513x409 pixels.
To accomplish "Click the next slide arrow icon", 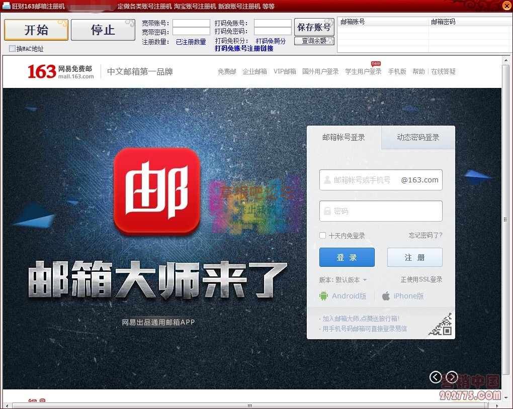I will (452, 377).
